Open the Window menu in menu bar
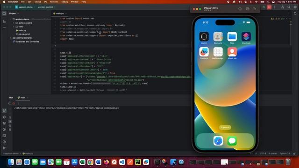 coord(75,2)
